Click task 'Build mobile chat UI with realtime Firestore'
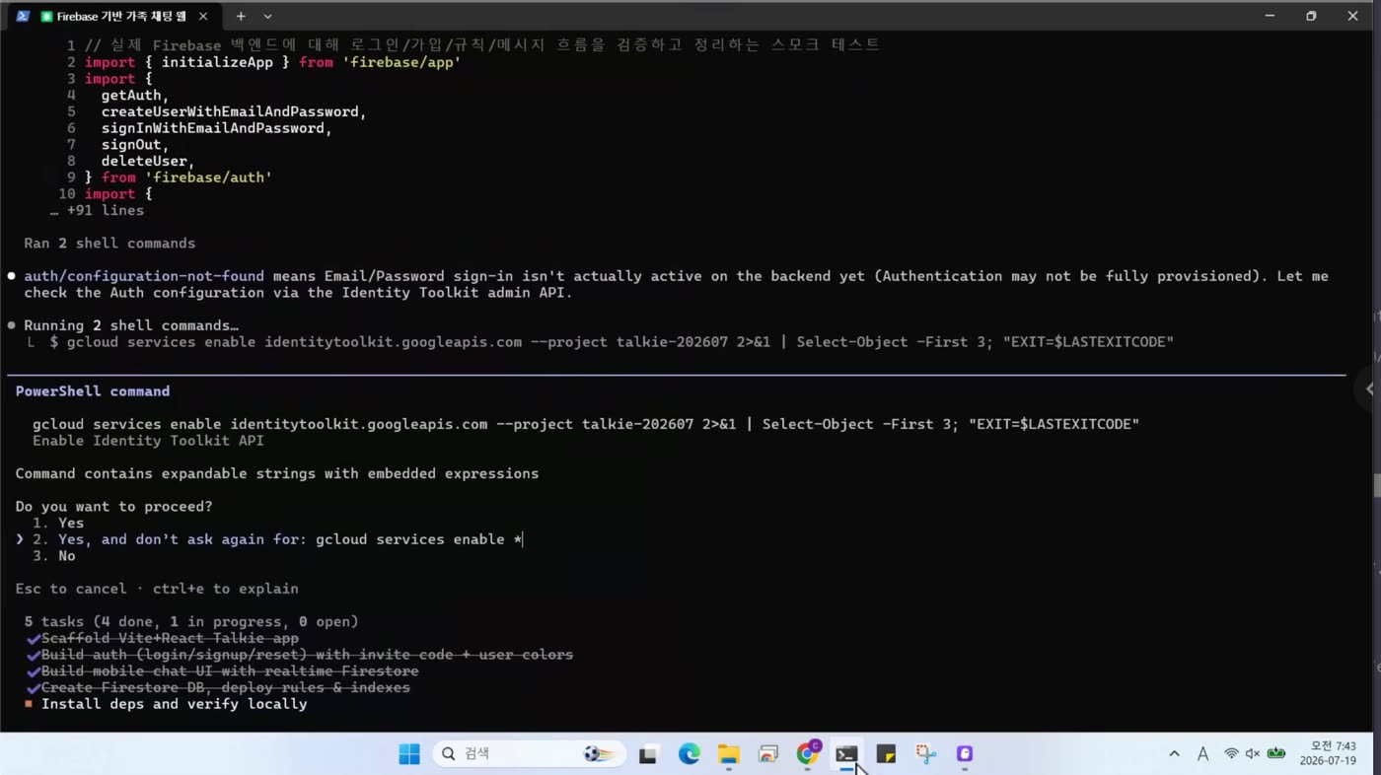Screen dimensions: 1381x775 tap(230, 671)
